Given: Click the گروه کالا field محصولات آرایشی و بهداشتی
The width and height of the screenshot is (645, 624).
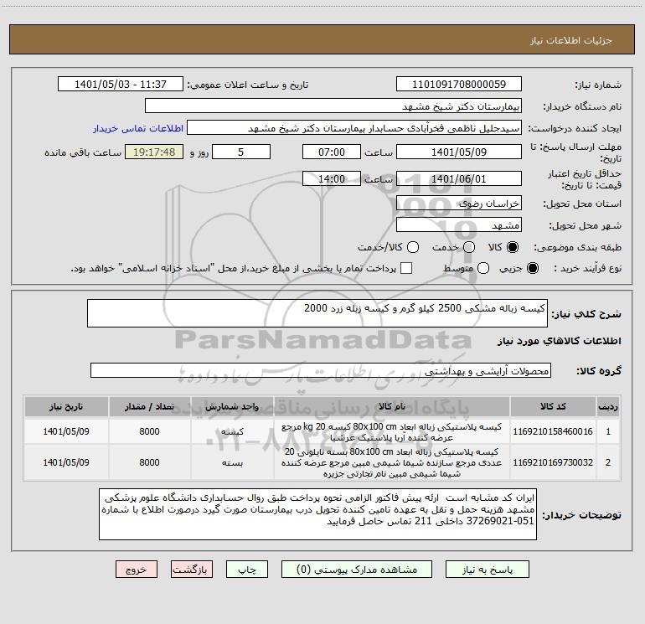Looking at the screenshot, I should 321,370.
